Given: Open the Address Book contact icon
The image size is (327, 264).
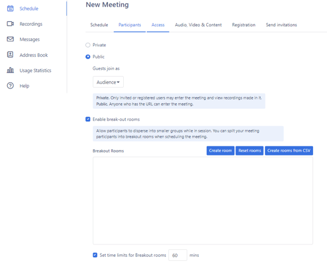Looking at the screenshot, I should (10, 55).
